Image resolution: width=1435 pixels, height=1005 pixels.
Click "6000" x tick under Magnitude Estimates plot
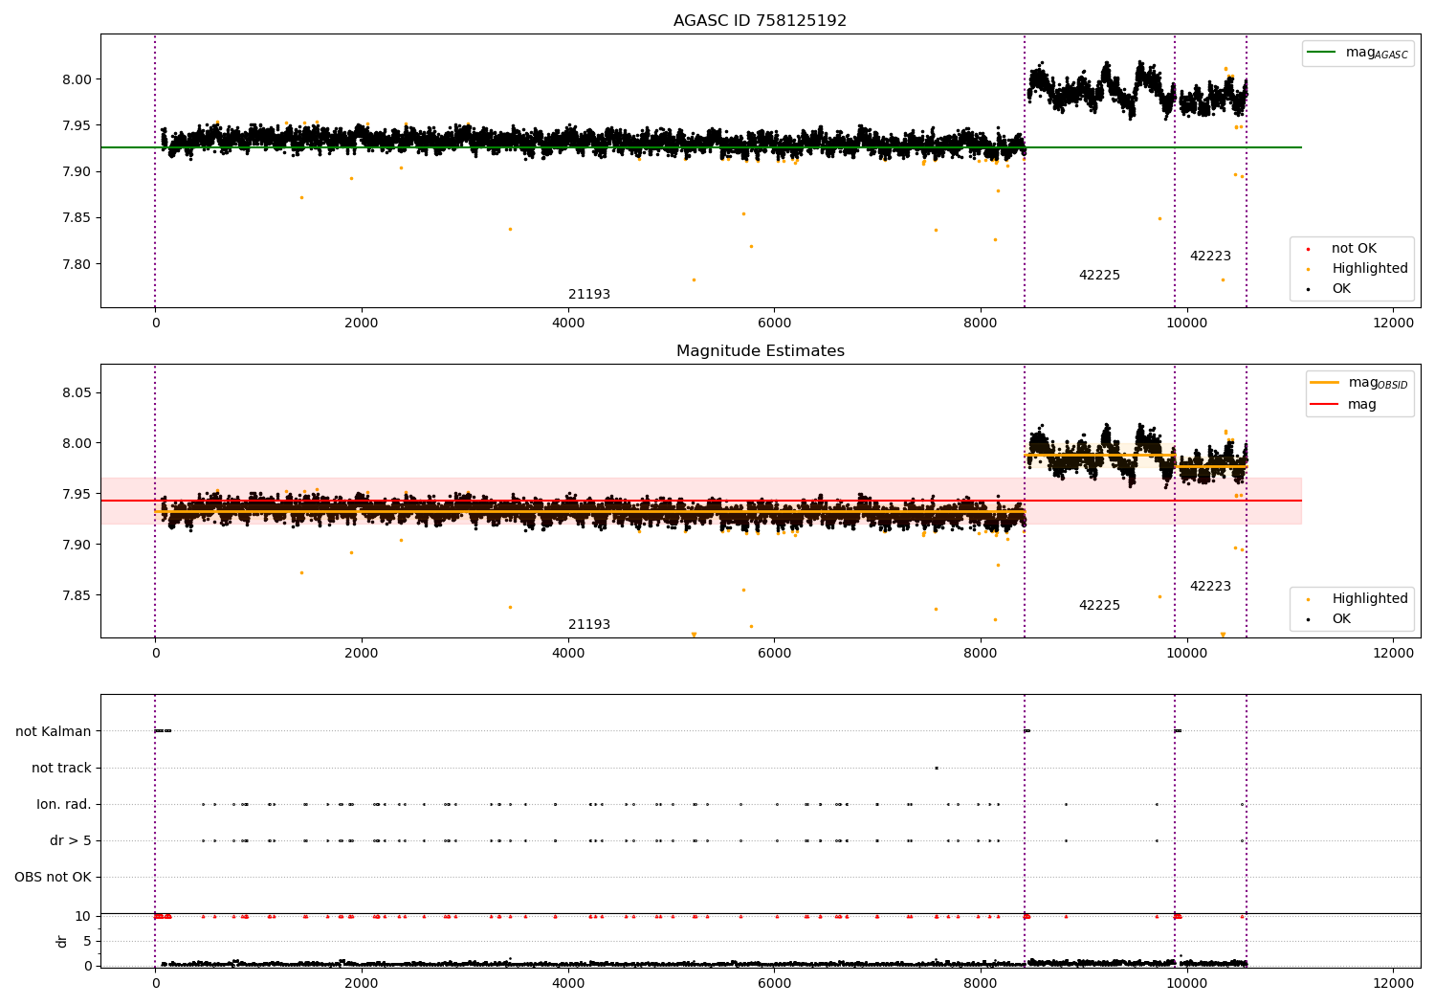[774, 654]
